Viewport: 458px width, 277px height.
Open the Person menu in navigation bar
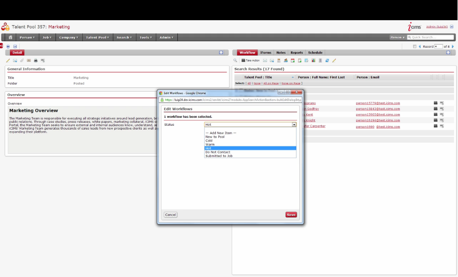(27, 37)
